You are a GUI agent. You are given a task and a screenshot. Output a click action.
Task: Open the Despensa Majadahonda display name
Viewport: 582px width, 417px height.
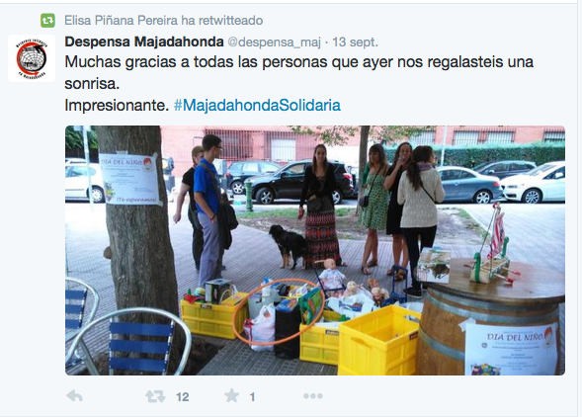144,42
